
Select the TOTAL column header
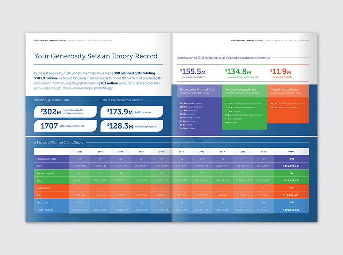pos(291,152)
